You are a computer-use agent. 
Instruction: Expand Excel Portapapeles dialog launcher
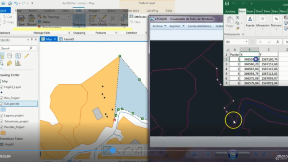click(243, 34)
